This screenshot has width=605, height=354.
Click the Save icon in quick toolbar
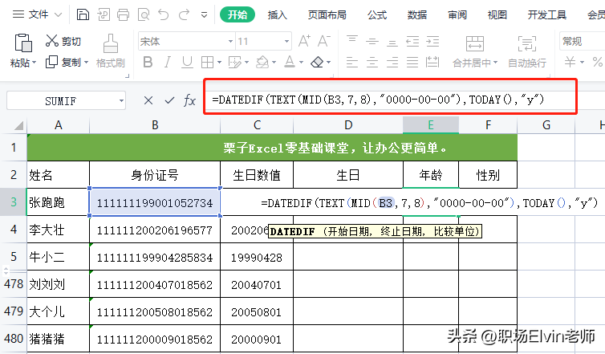click(x=83, y=14)
